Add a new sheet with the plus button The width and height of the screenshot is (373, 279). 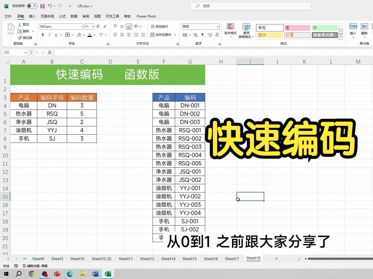pyautogui.click(x=276, y=259)
